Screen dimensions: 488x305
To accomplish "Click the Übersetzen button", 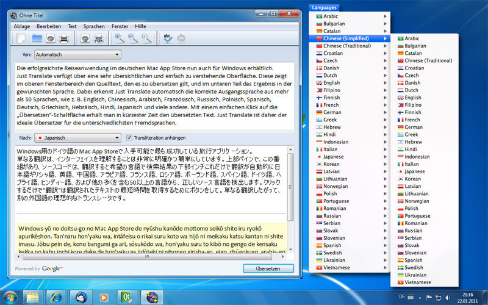I will (268, 268).
